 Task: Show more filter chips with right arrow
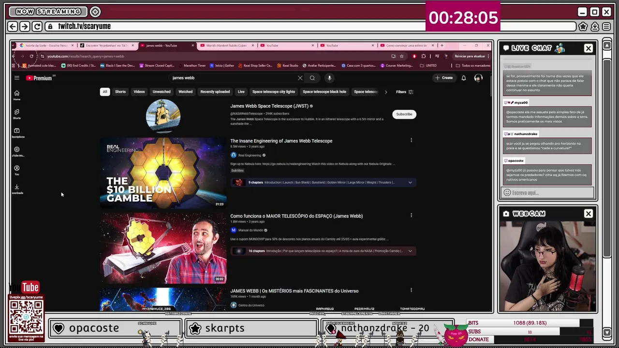pyautogui.click(x=385, y=92)
